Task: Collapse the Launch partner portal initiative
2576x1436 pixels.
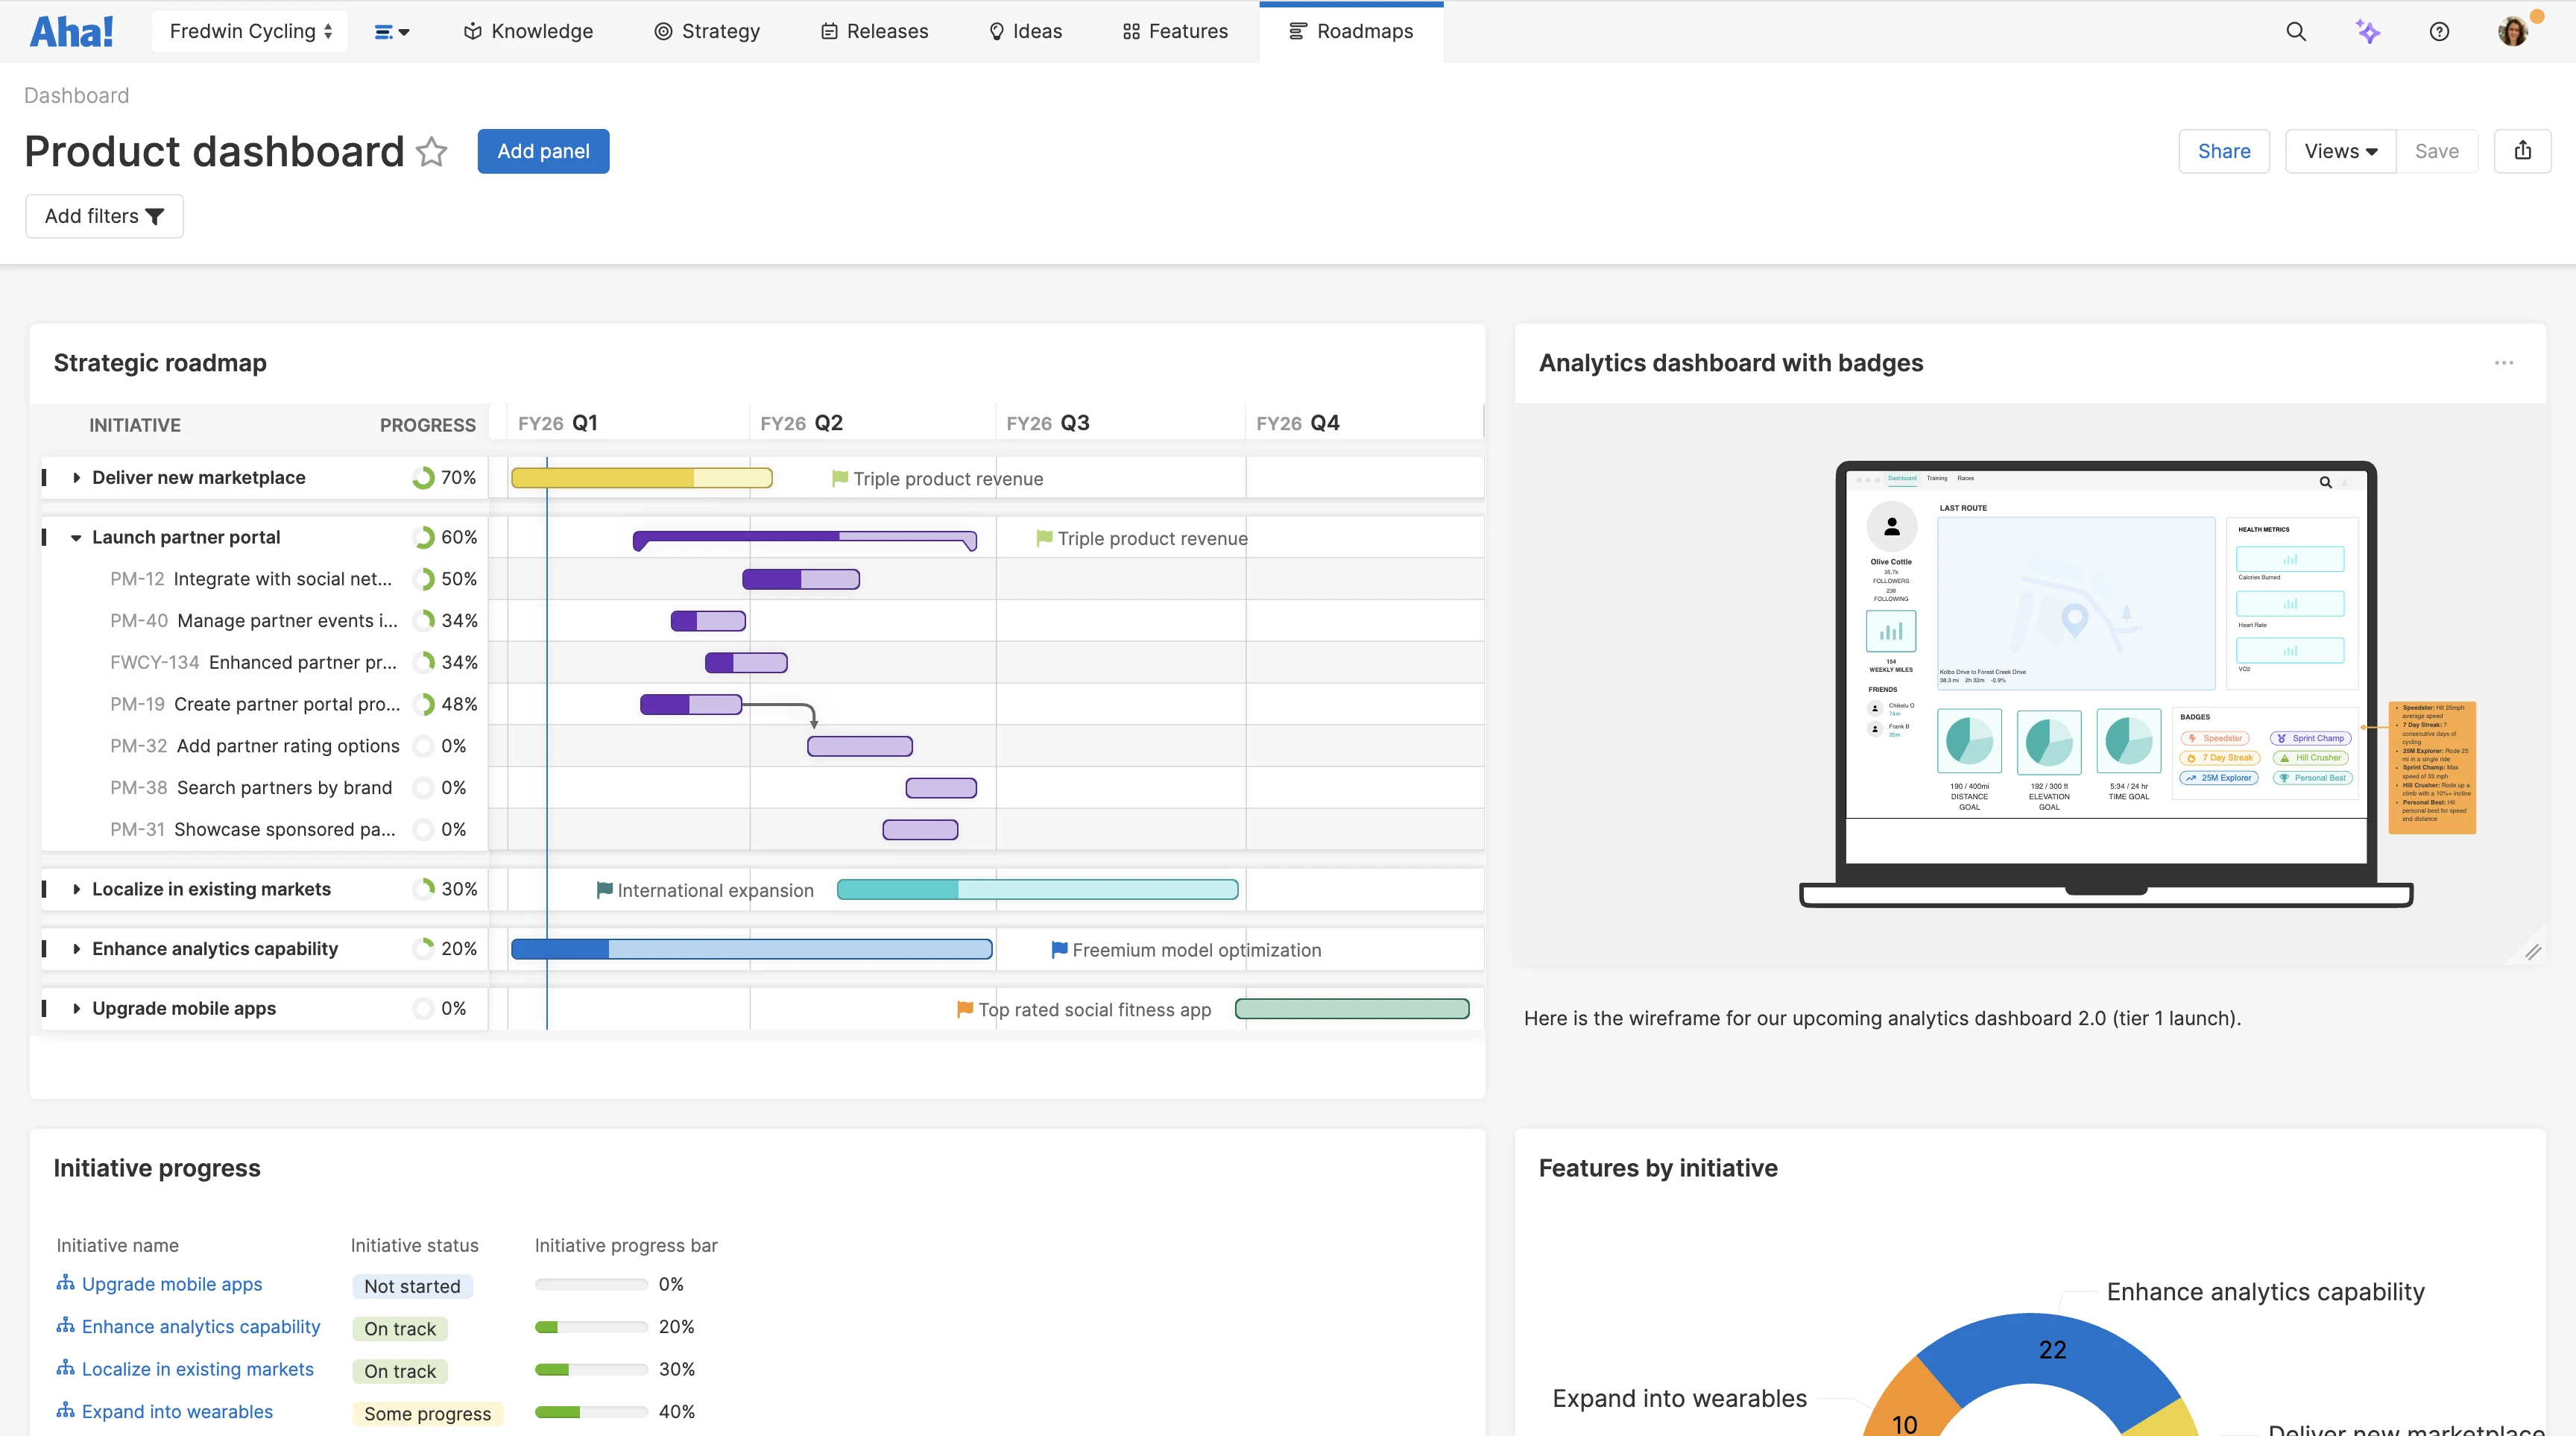Action: [x=76, y=538]
